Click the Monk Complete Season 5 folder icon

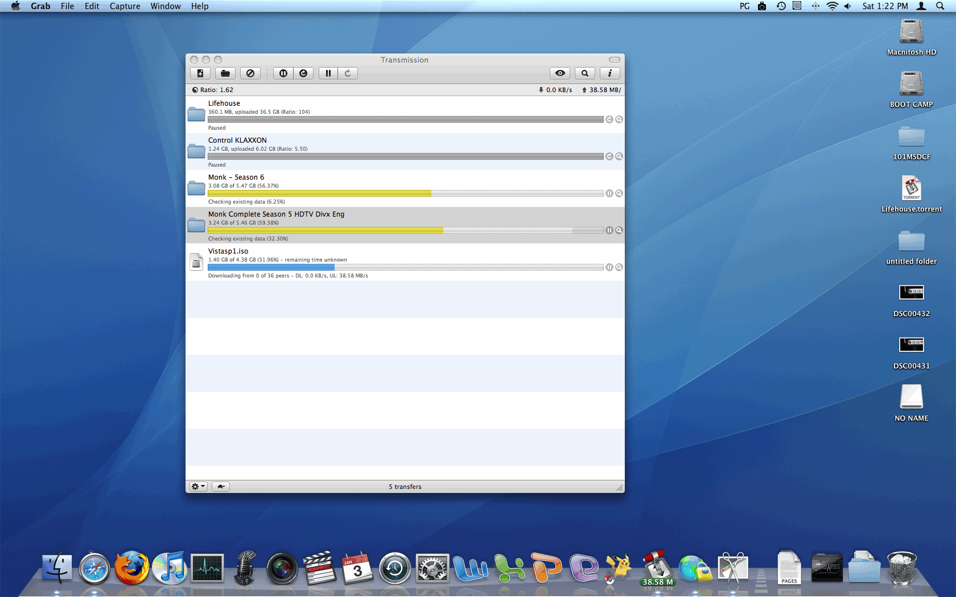click(x=196, y=225)
